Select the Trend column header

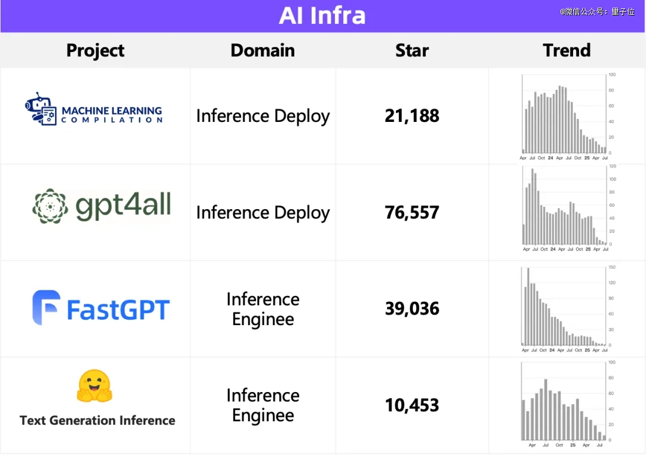point(567,50)
